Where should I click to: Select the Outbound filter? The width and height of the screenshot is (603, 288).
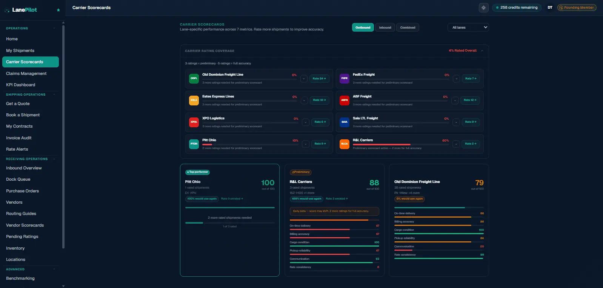363,27
